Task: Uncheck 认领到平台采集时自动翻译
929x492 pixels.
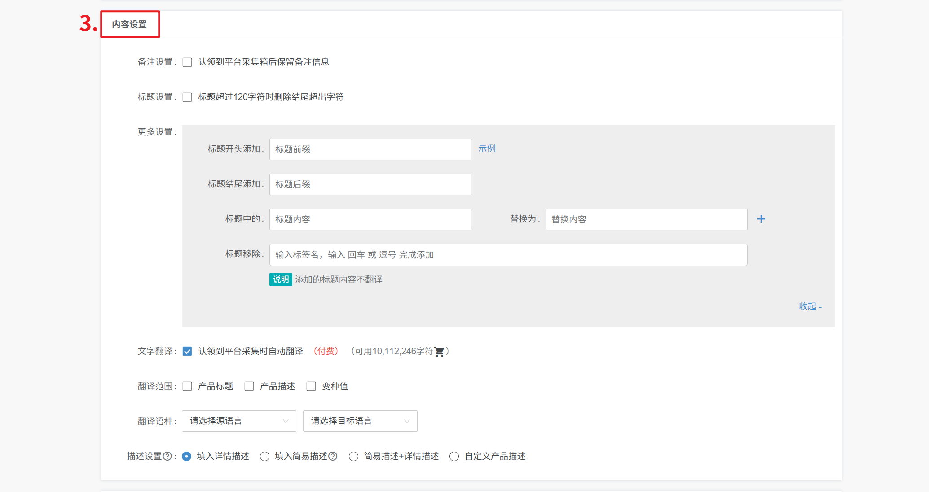Action: [187, 351]
